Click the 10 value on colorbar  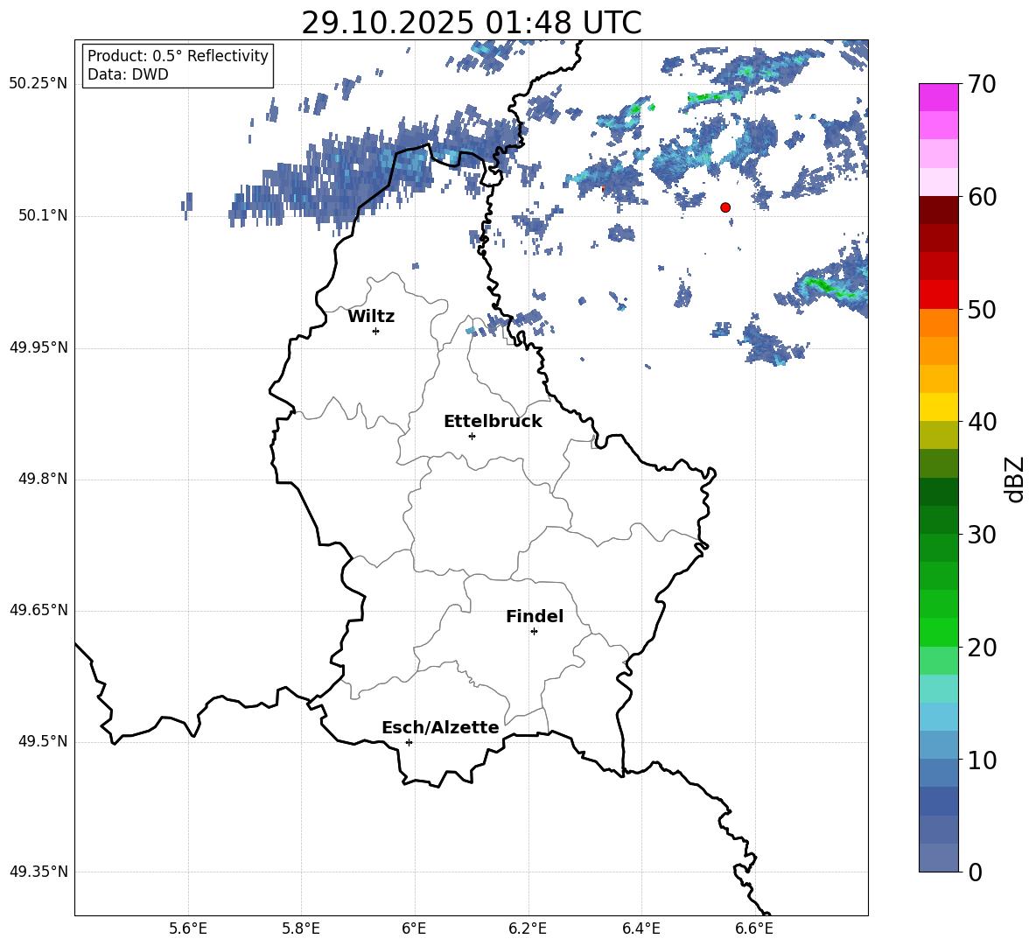982,760
